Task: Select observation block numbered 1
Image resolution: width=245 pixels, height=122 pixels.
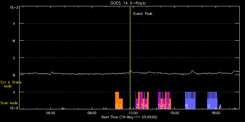Action: pos(121,104)
